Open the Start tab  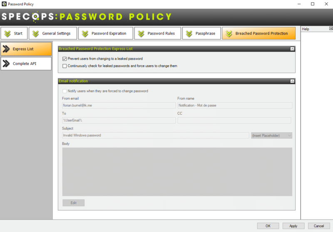coord(14,33)
